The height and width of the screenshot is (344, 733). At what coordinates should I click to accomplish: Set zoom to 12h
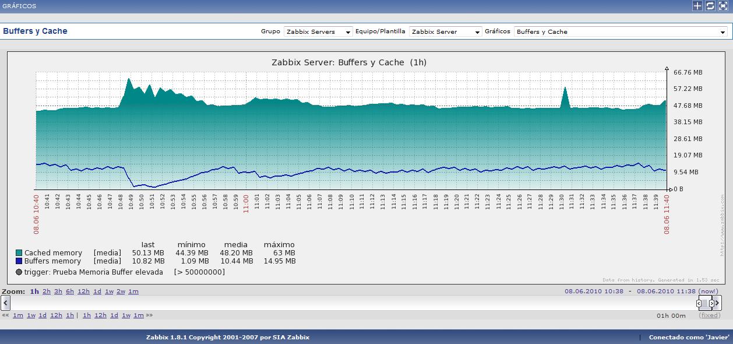83,292
